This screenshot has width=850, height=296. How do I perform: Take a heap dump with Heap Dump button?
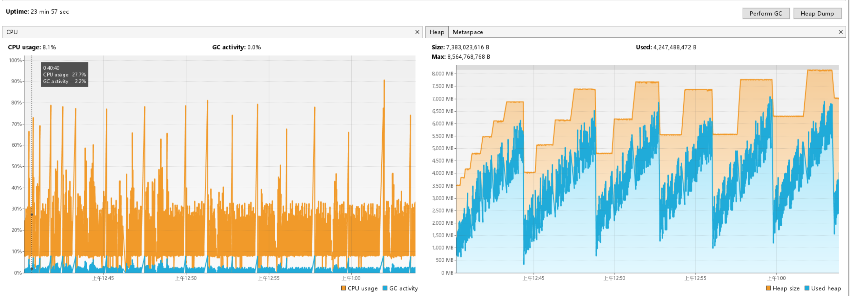[817, 14]
